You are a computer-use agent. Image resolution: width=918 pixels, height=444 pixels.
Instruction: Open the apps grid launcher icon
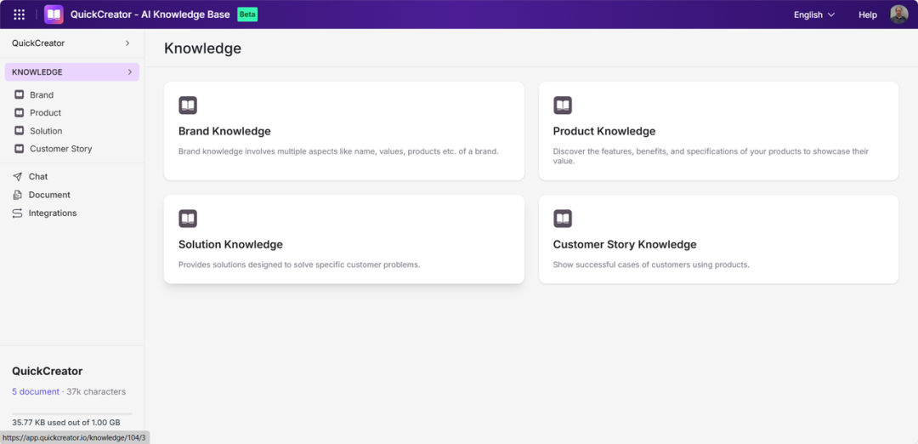pyautogui.click(x=20, y=14)
